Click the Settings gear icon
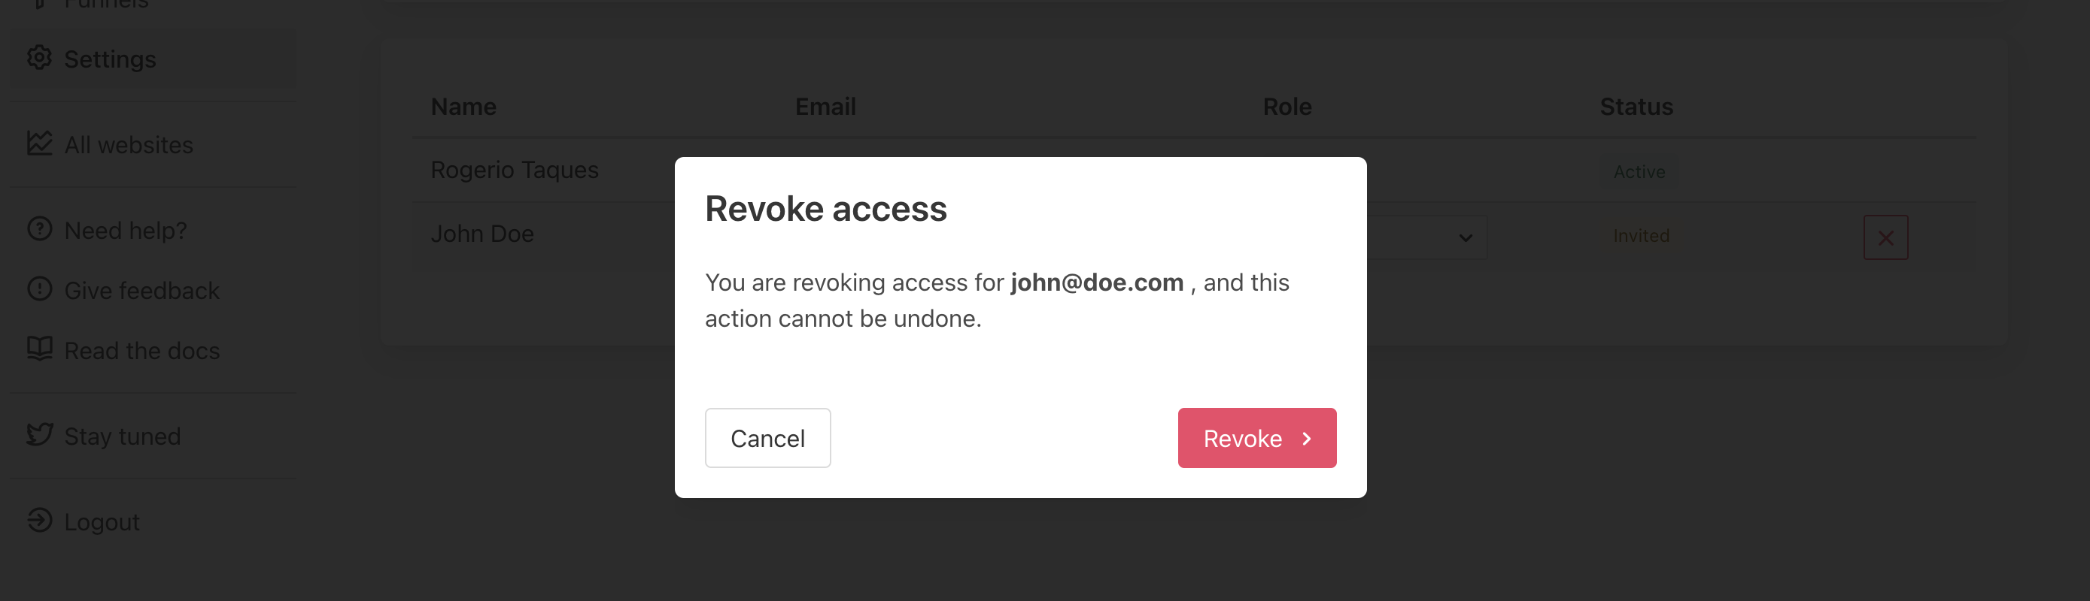This screenshot has width=2090, height=601. [x=39, y=59]
